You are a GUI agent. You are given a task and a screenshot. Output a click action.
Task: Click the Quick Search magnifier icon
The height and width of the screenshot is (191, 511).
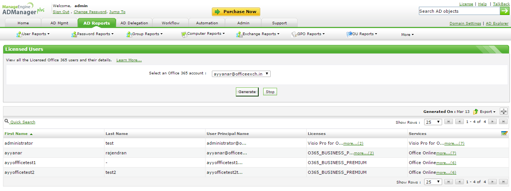tap(6, 121)
